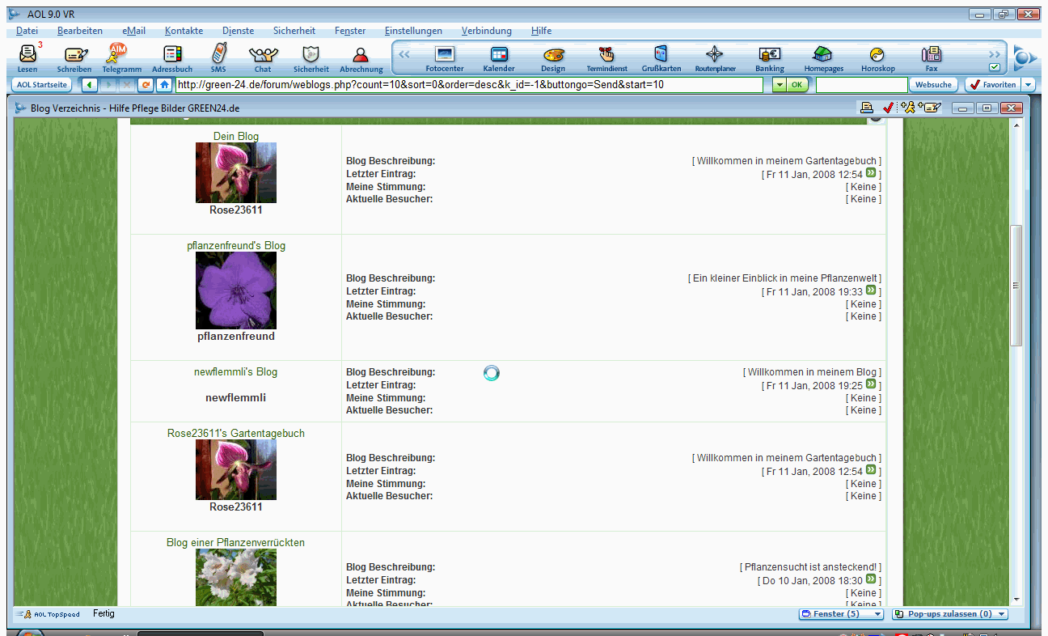Click pflanzenfreund's purple flower avatar
This screenshot has height=636, width=1048.
(236, 290)
